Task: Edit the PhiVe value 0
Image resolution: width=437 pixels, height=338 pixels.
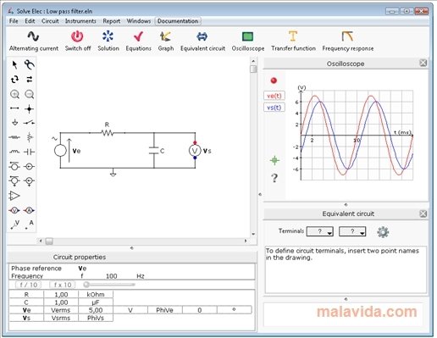Action: 200,310
